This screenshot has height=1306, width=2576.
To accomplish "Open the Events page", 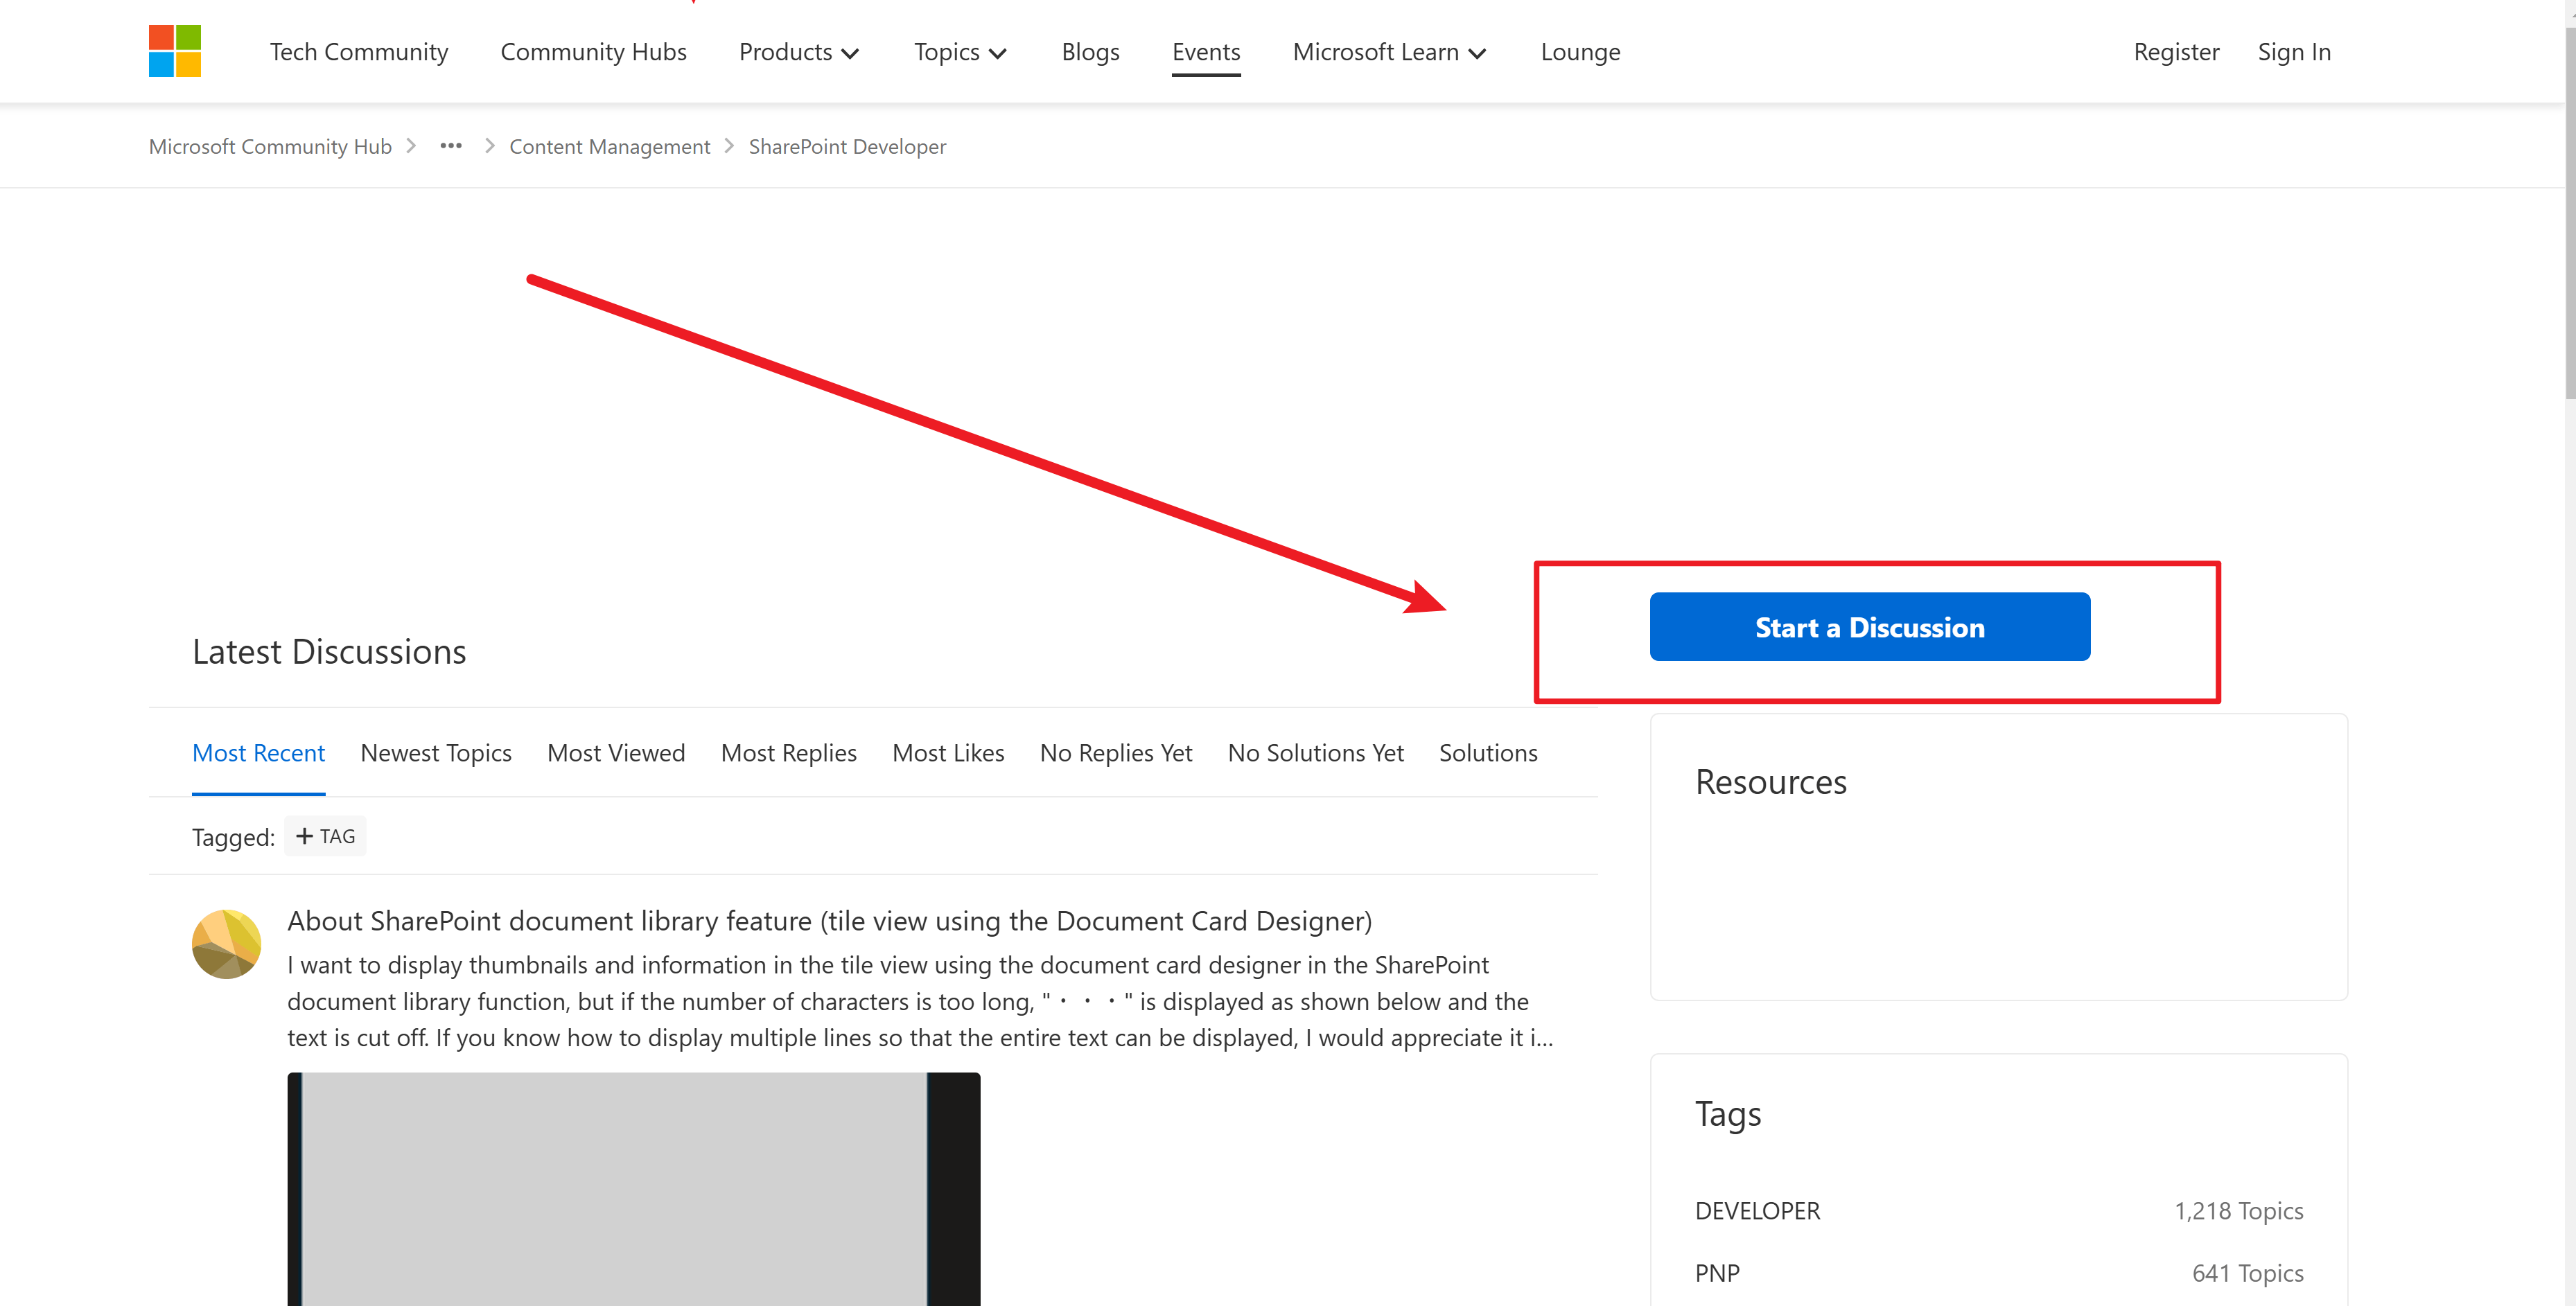I will click(x=1206, y=52).
